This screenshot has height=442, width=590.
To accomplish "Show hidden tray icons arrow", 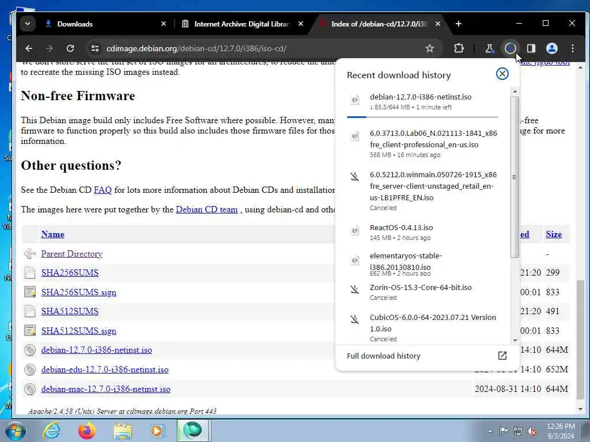I will (490, 431).
